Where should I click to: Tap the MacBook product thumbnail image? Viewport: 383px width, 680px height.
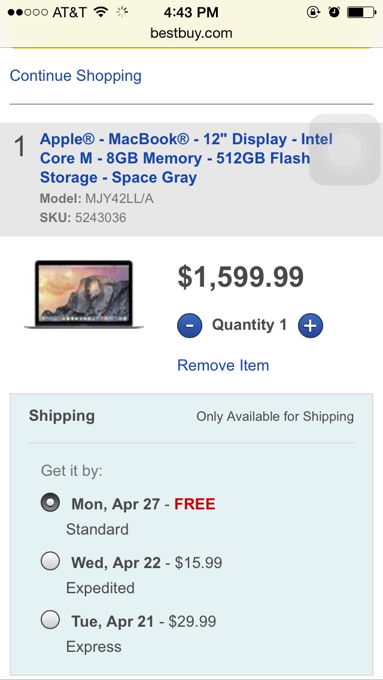coord(84,294)
